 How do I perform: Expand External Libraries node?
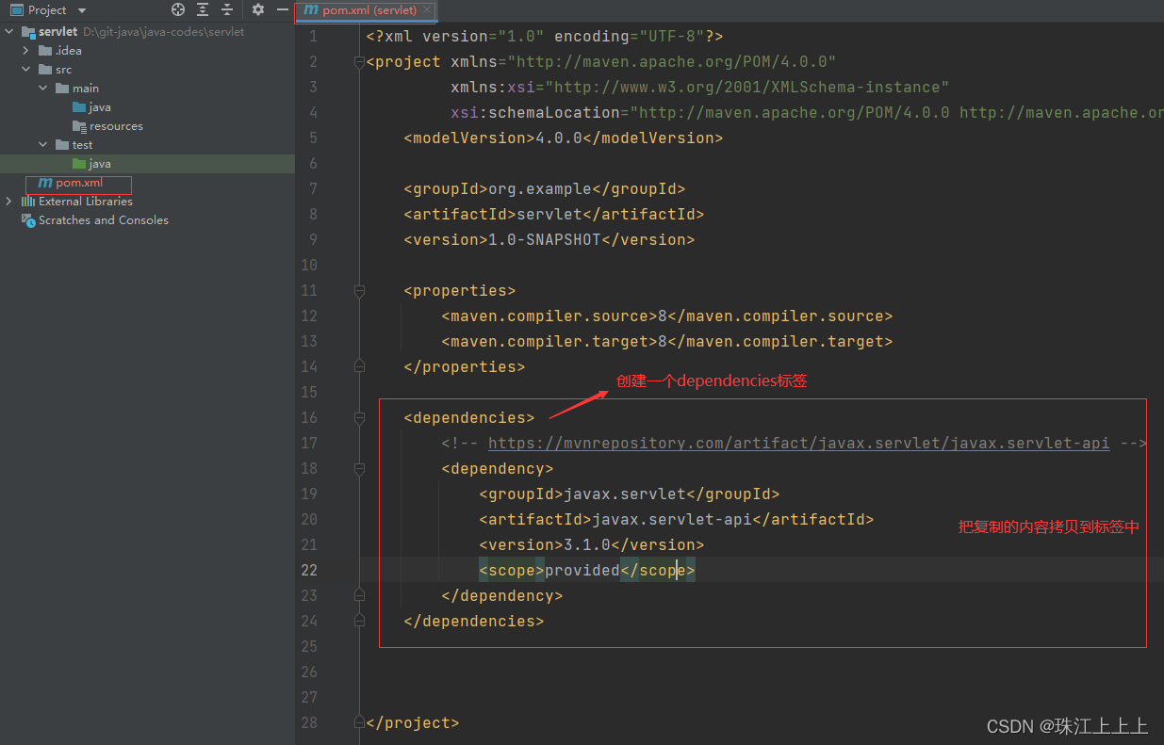9,202
